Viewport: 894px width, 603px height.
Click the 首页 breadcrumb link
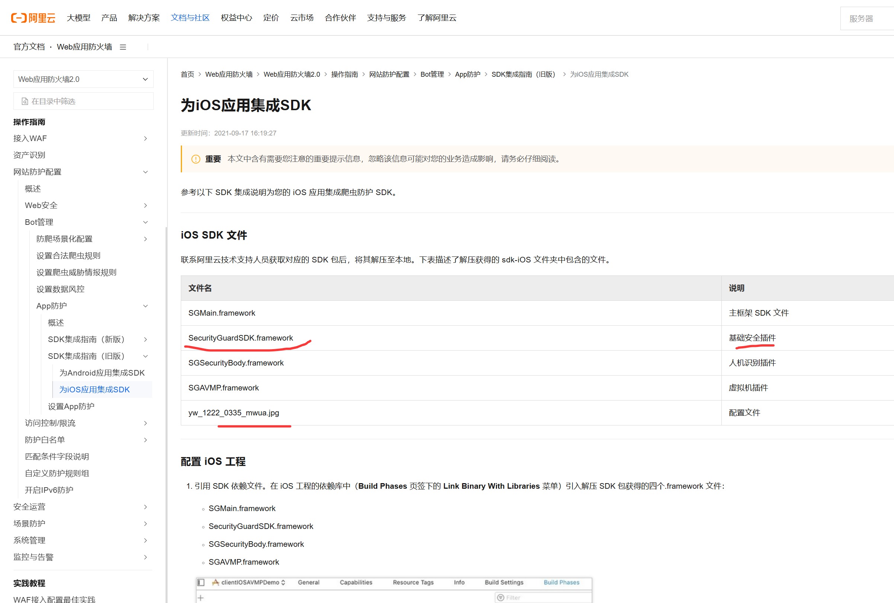coord(187,74)
